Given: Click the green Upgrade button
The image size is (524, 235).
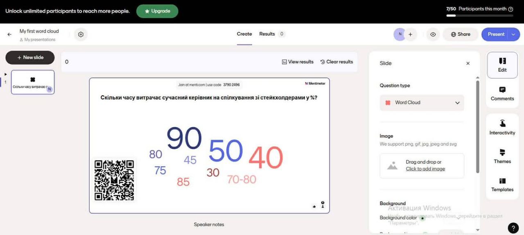Looking at the screenshot, I should click(157, 11).
